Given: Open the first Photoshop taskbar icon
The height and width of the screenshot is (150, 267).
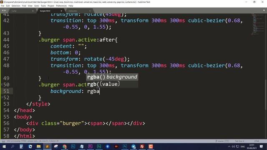Looking at the screenshot, I should click(73, 146).
